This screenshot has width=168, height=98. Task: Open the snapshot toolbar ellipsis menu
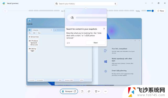(x=106, y=91)
